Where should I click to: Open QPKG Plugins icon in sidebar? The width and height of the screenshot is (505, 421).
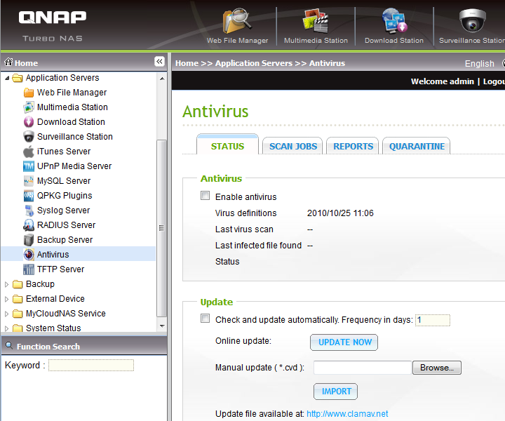tap(29, 196)
